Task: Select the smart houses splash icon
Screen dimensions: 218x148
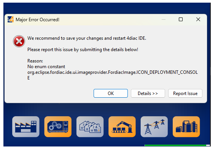Action: pos(90,127)
